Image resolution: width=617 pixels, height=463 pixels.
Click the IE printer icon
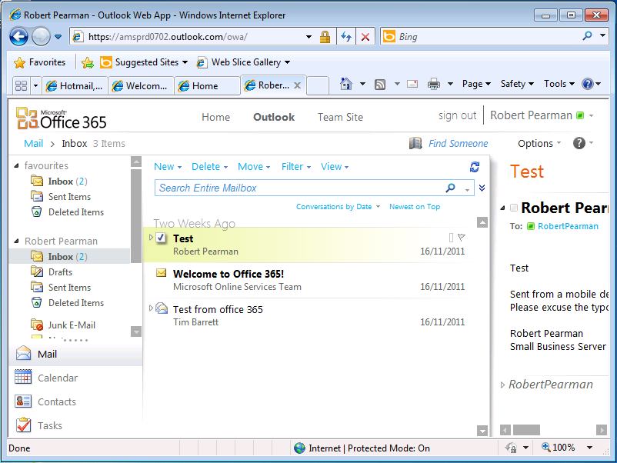[x=434, y=84]
